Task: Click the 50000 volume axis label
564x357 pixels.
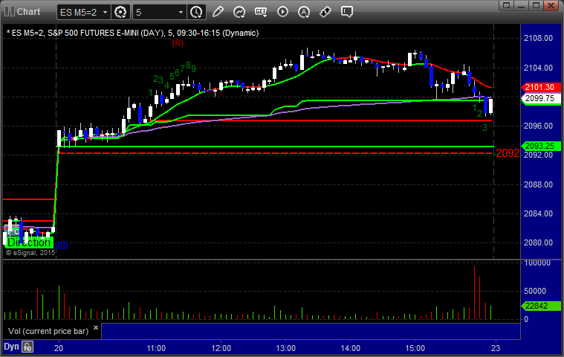Action: coord(536,291)
